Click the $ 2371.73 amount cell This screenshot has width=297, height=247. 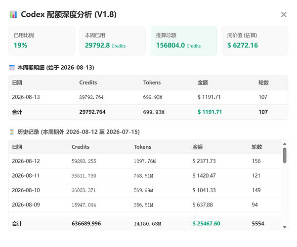point(204,161)
